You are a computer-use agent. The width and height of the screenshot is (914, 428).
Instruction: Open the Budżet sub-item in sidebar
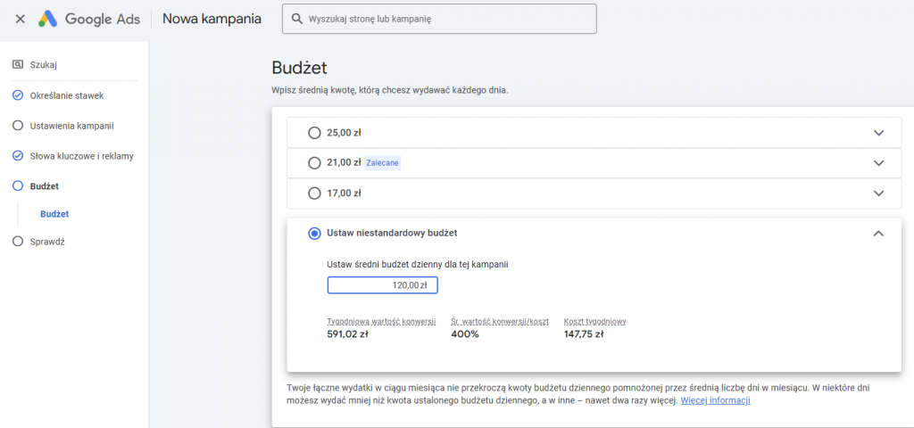pyautogui.click(x=54, y=214)
